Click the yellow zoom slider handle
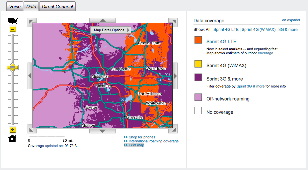Image resolution: width=308 pixels, height=170 pixels. [x=13, y=68]
